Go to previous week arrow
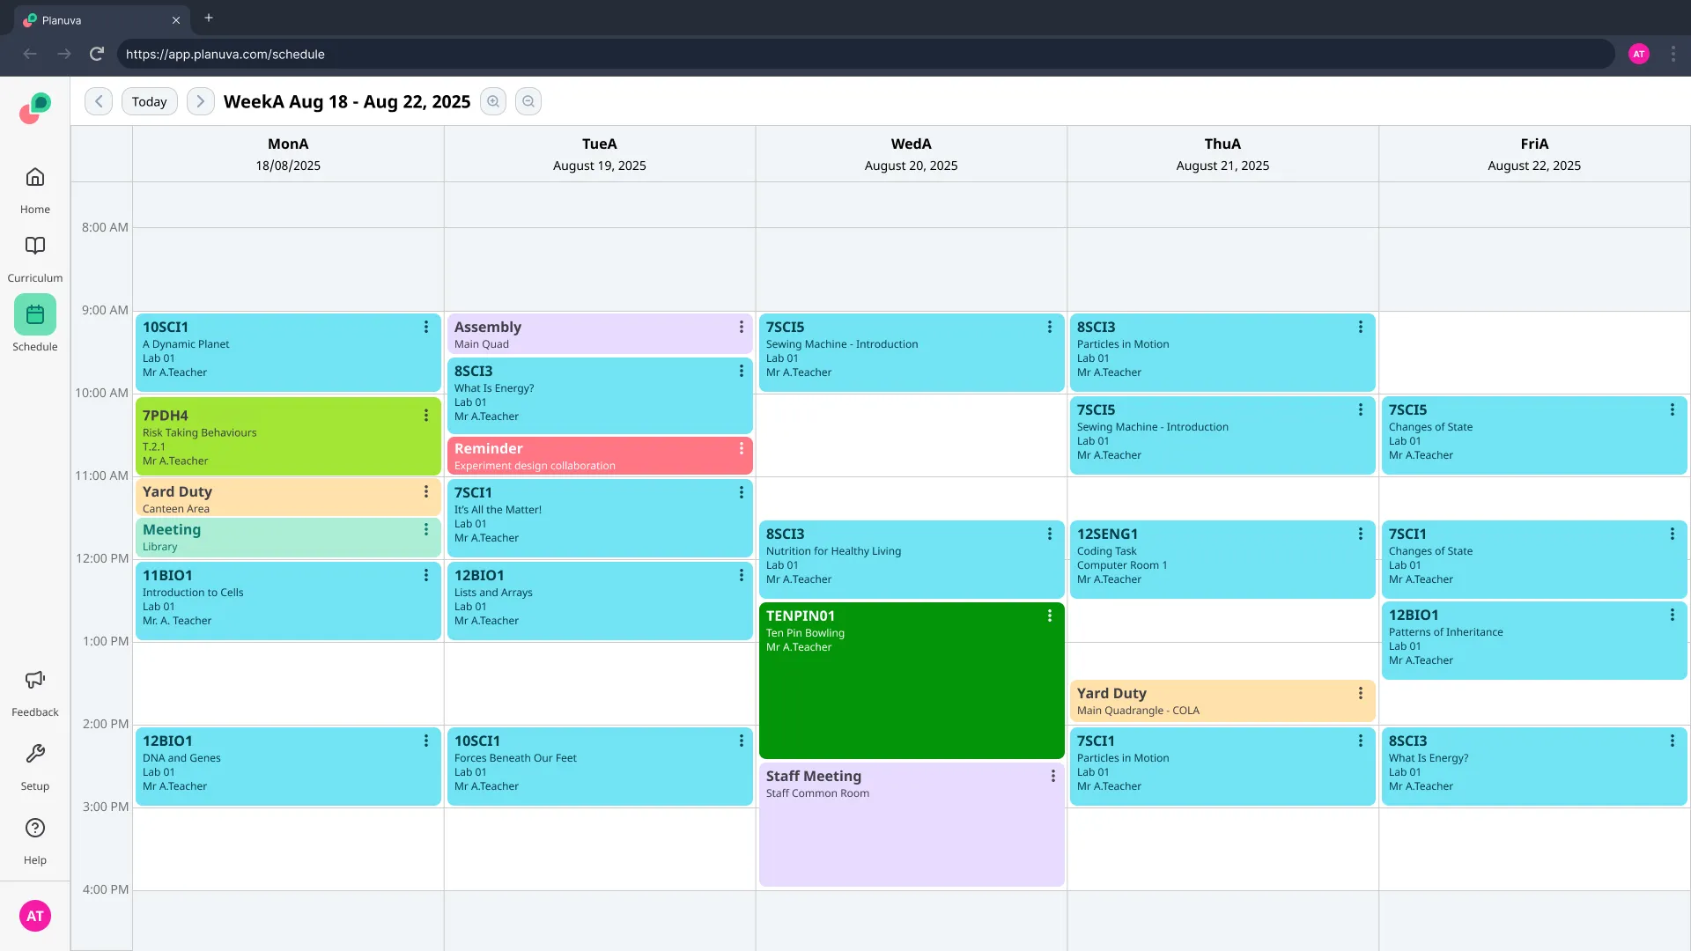 [x=99, y=101]
